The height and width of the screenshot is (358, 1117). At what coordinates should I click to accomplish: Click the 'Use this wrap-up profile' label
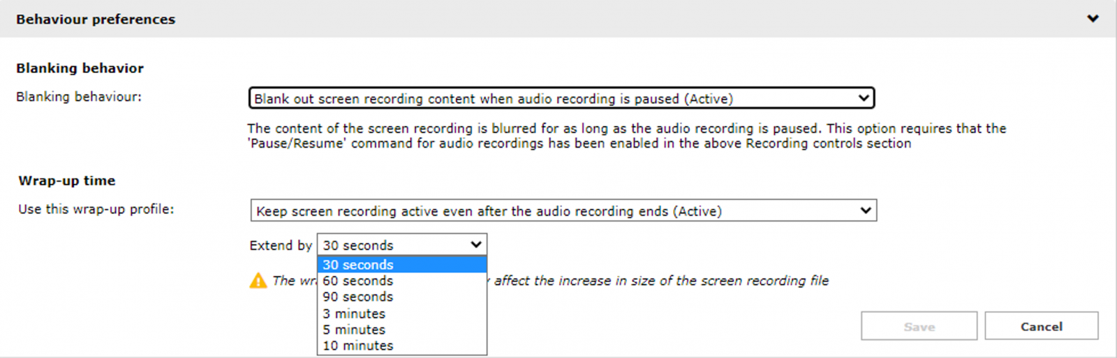(x=96, y=209)
